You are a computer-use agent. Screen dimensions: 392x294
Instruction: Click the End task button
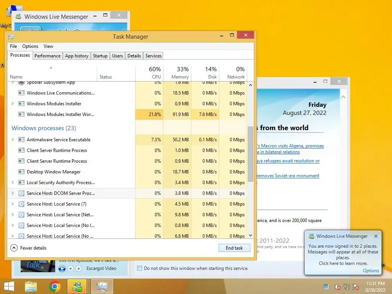pyautogui.click(x=234, y=248)
